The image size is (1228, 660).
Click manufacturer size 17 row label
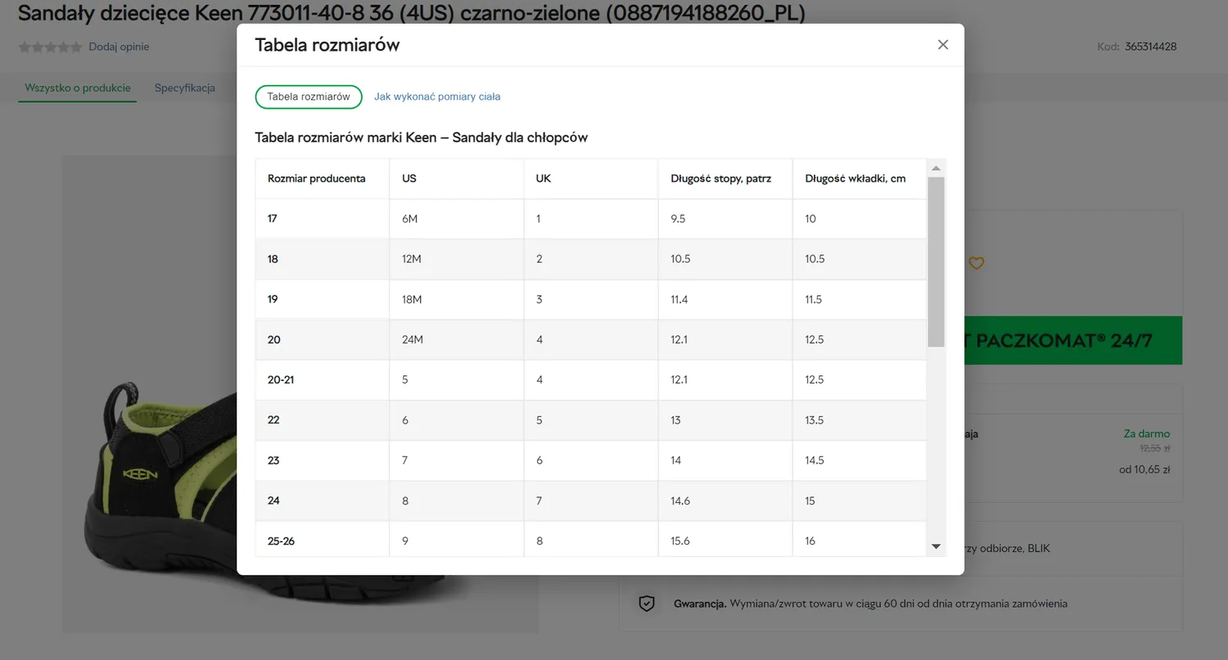click(x=273, y=218)
